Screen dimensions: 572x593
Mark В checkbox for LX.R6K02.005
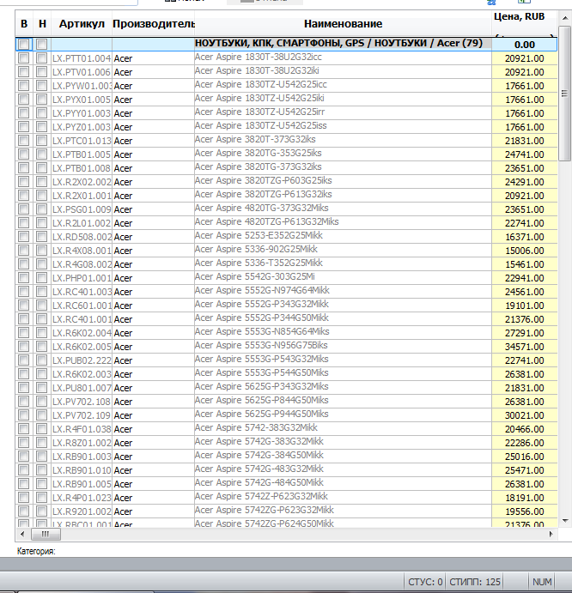pos(23,347)
